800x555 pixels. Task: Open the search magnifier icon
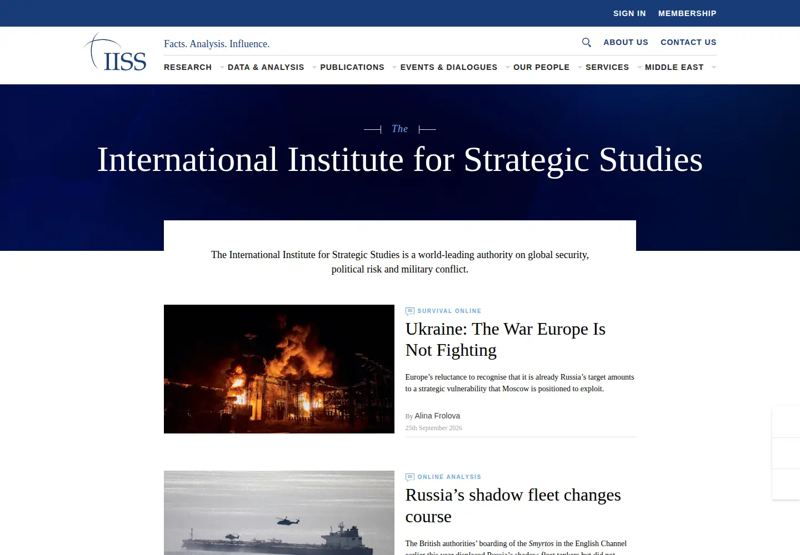pyautogui.click(x=586, y=42)
